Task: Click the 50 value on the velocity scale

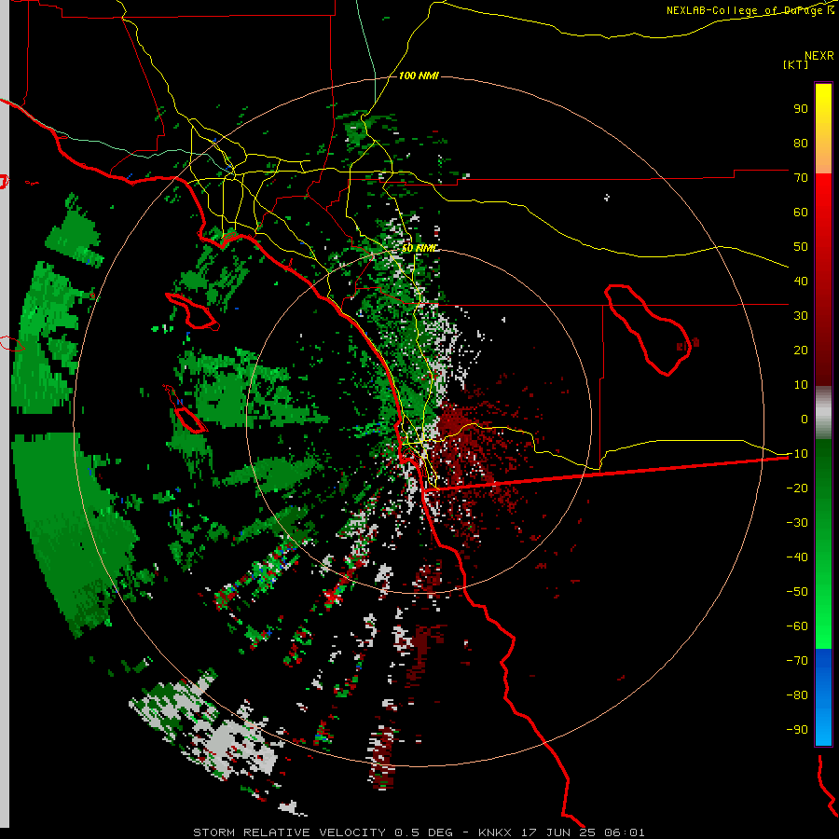Action: click(801, 247)
